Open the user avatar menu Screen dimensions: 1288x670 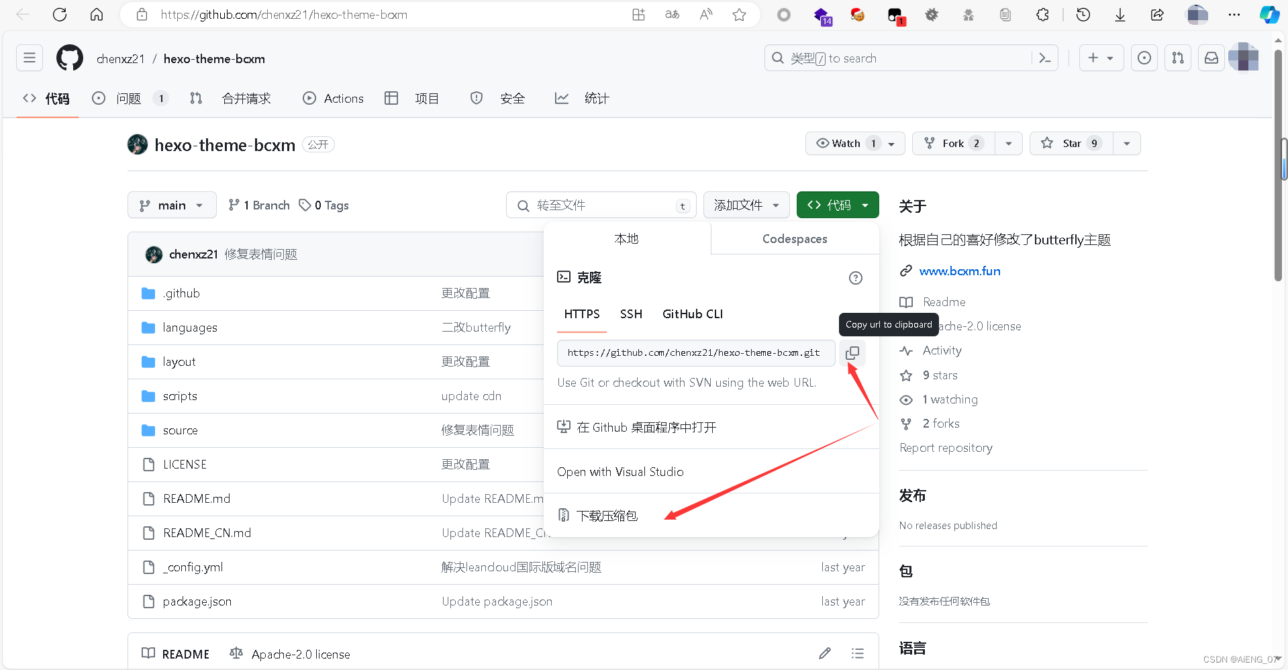coord(1244,58)
